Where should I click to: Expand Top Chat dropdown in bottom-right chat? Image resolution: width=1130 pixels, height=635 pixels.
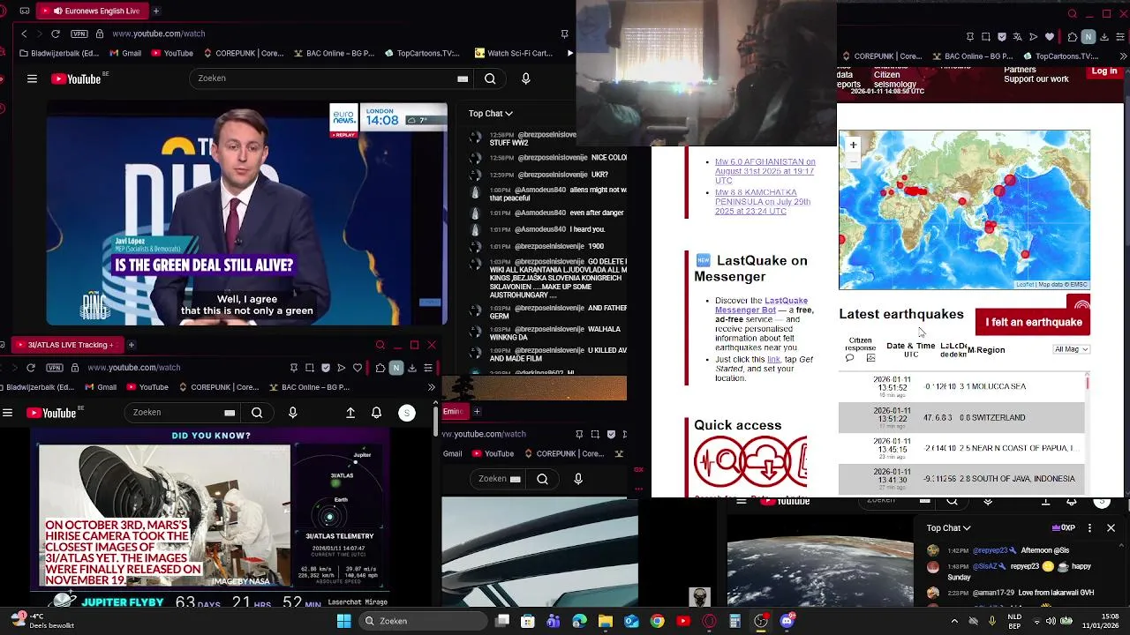tap(948, 527)
